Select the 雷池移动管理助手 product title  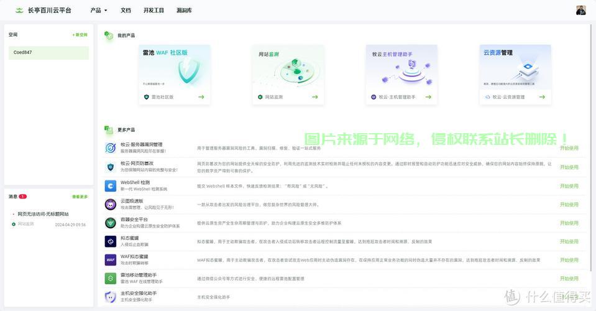[x=139, y=276]
